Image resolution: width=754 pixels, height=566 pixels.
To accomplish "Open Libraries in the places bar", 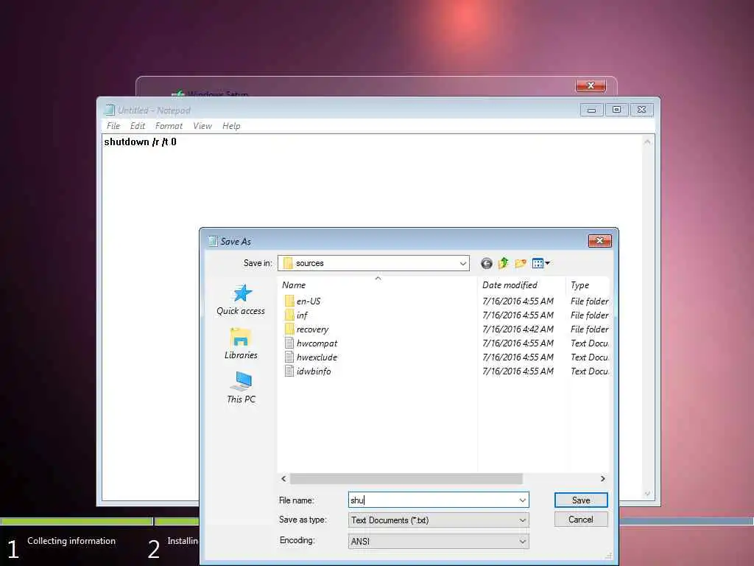I will point(241,343).
